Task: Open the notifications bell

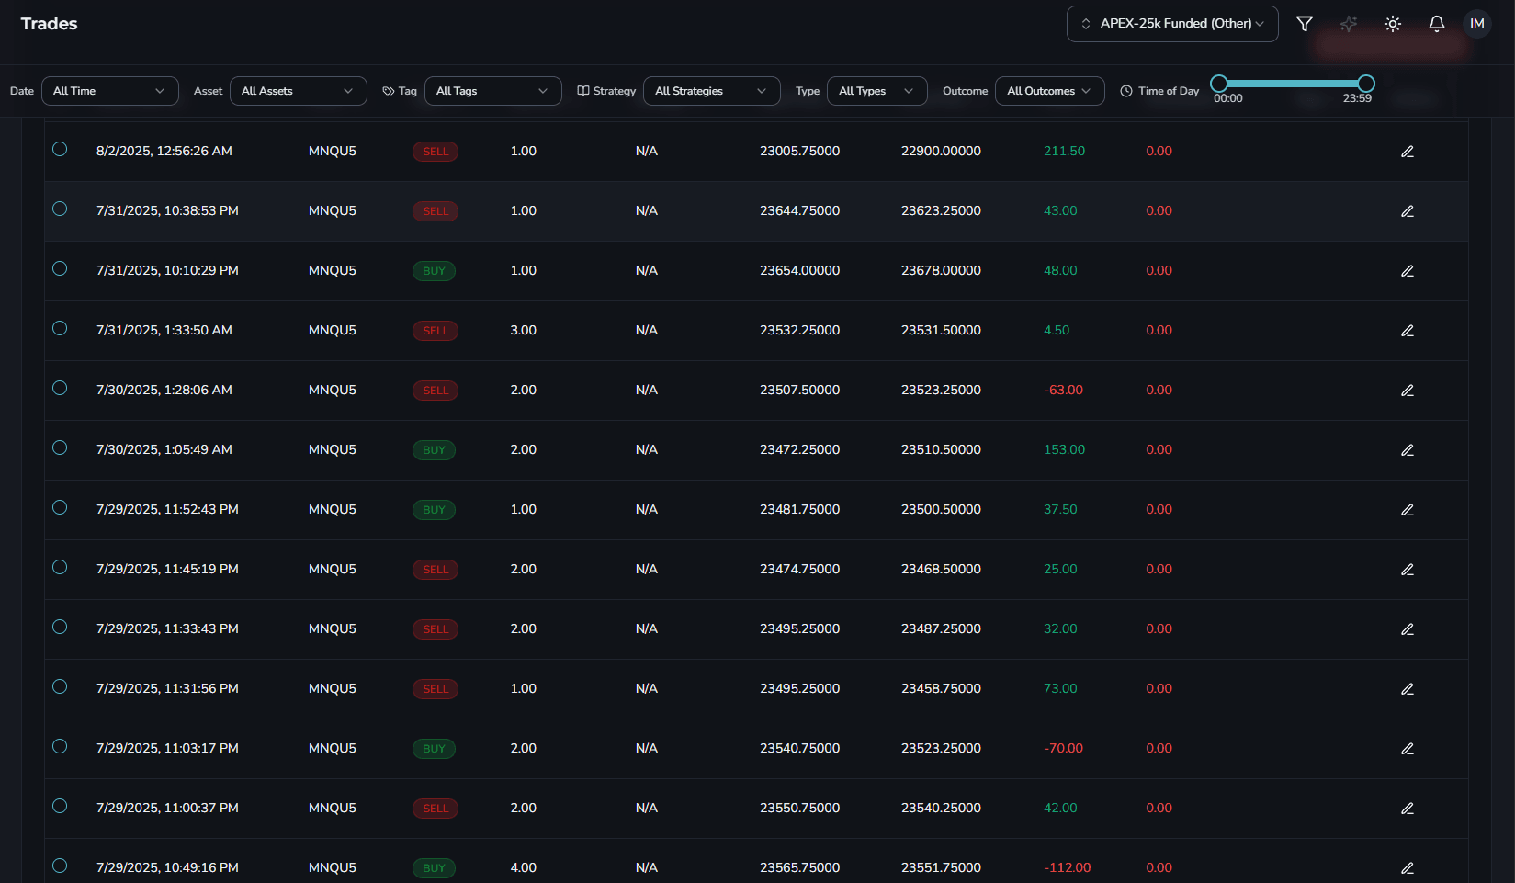Action: [1436, 24]
